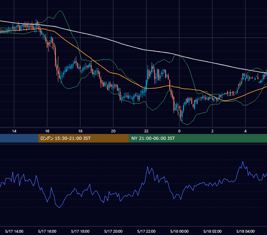
Task: Click the 5/18 04:00 time label
Action: [x=245, y=231]
